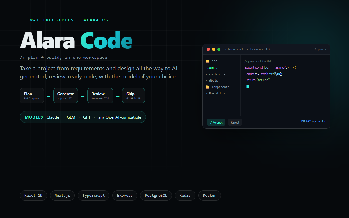Select GLM in the models bar
The image size is (349, 218).
pos(71,117)
